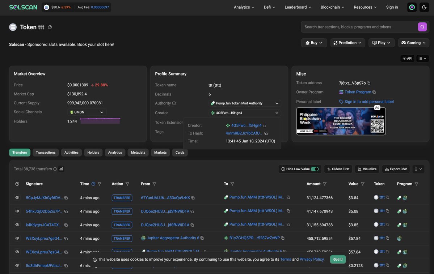Click info icon next to Total transfers
This screenshot has width=434, height=274.
55,169
